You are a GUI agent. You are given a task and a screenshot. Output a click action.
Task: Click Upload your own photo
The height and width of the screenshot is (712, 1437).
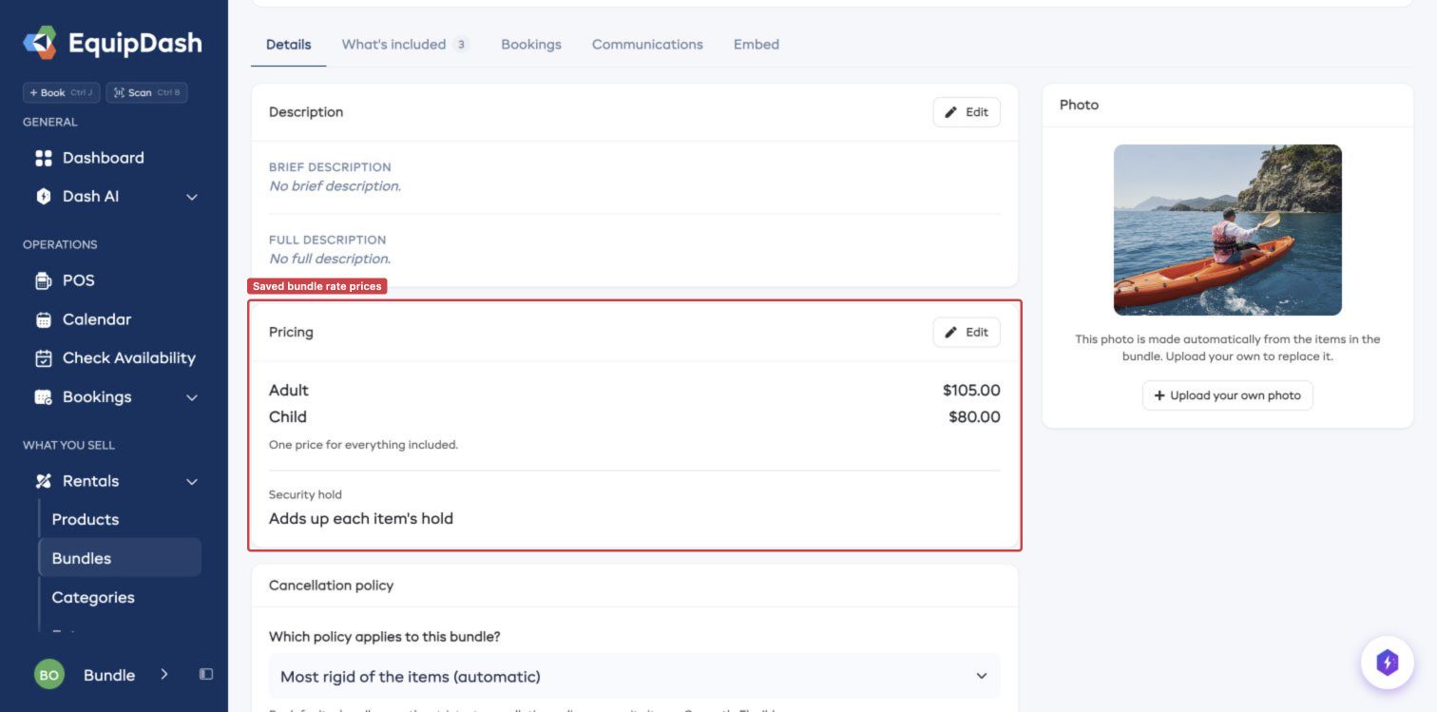(1228, 395)
